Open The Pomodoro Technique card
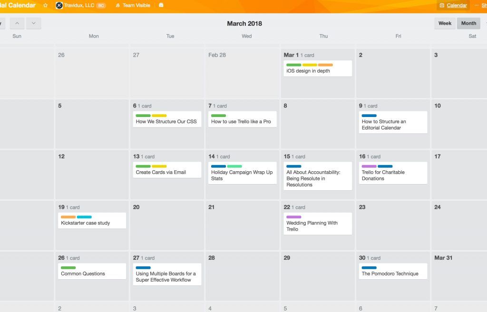The width and height of the screenshot is (487, 312). pos(393,271)
